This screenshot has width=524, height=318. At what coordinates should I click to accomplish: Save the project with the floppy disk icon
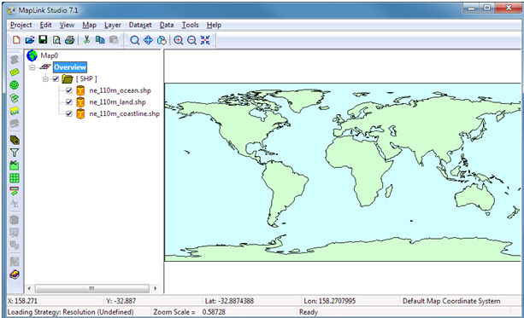coord(43,40)
